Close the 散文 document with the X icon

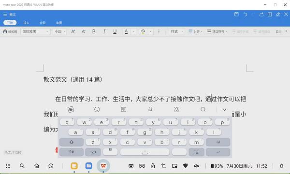(x=286, y=14)
